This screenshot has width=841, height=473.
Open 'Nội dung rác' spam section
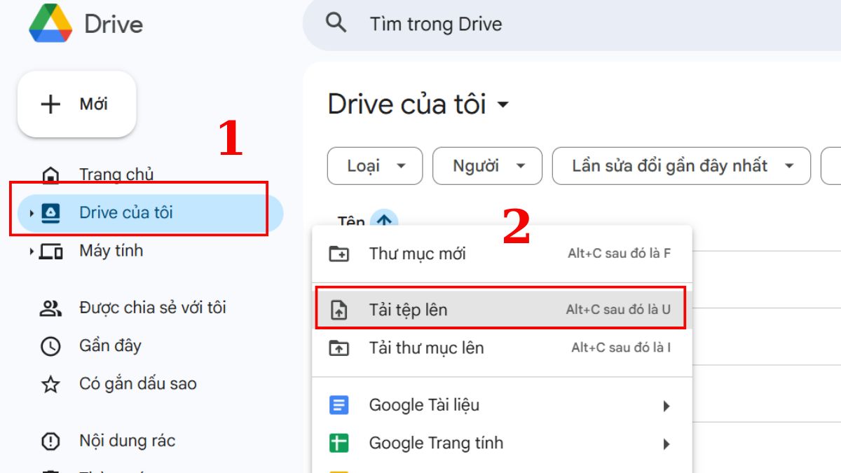click(127, 441)
